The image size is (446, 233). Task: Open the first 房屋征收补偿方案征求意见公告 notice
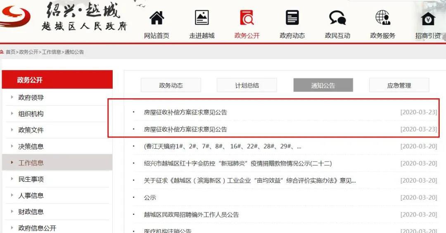185,112
